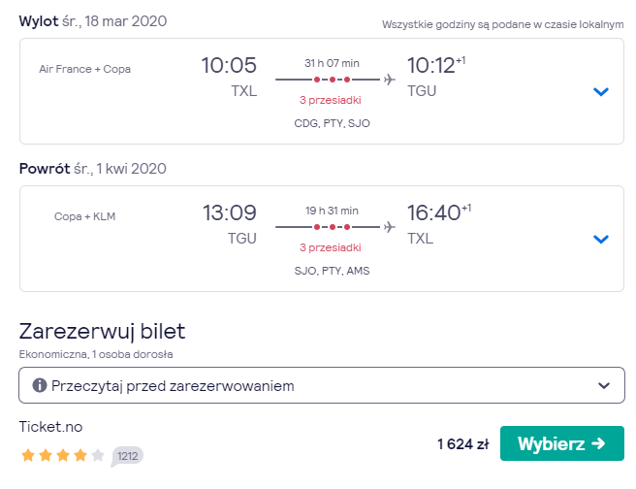The height and width of the screenshot is (489, 636).
Task: Click the red stopover dots on return route
Action: (332, 227)
